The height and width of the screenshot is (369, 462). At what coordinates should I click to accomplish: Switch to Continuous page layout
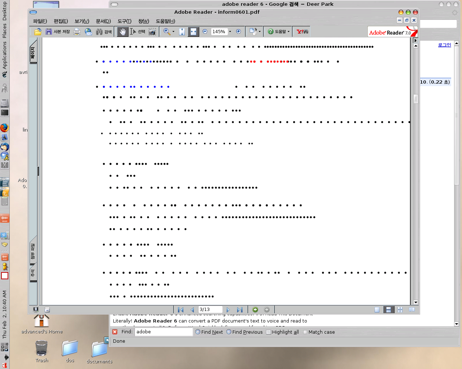[x=388, y=310]
